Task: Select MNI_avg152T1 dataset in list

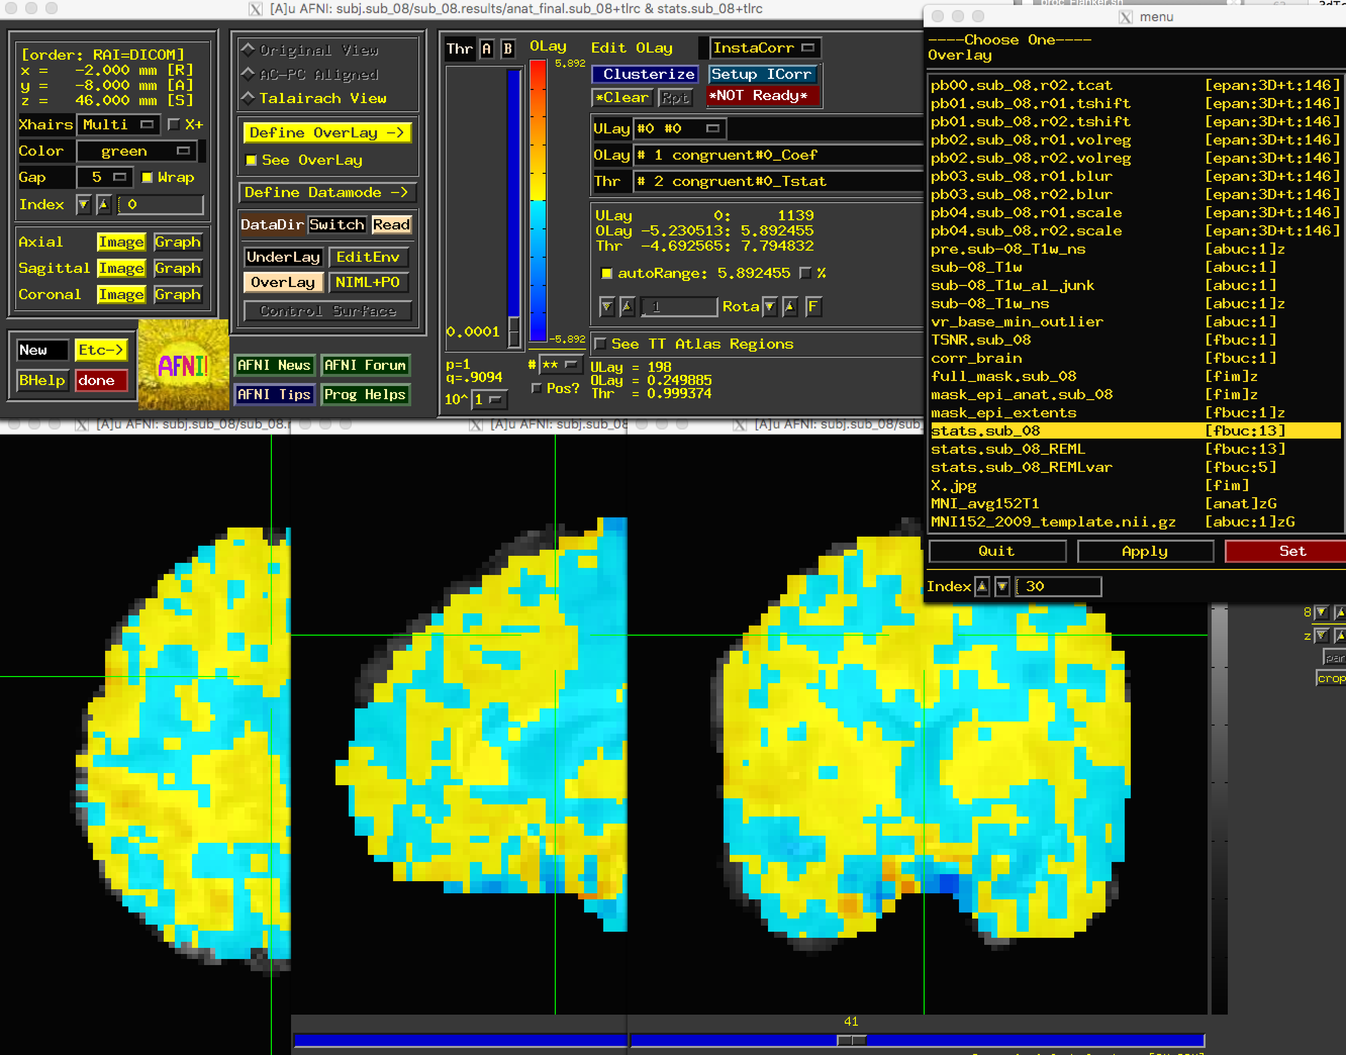Action: (x=1135, y=503)
